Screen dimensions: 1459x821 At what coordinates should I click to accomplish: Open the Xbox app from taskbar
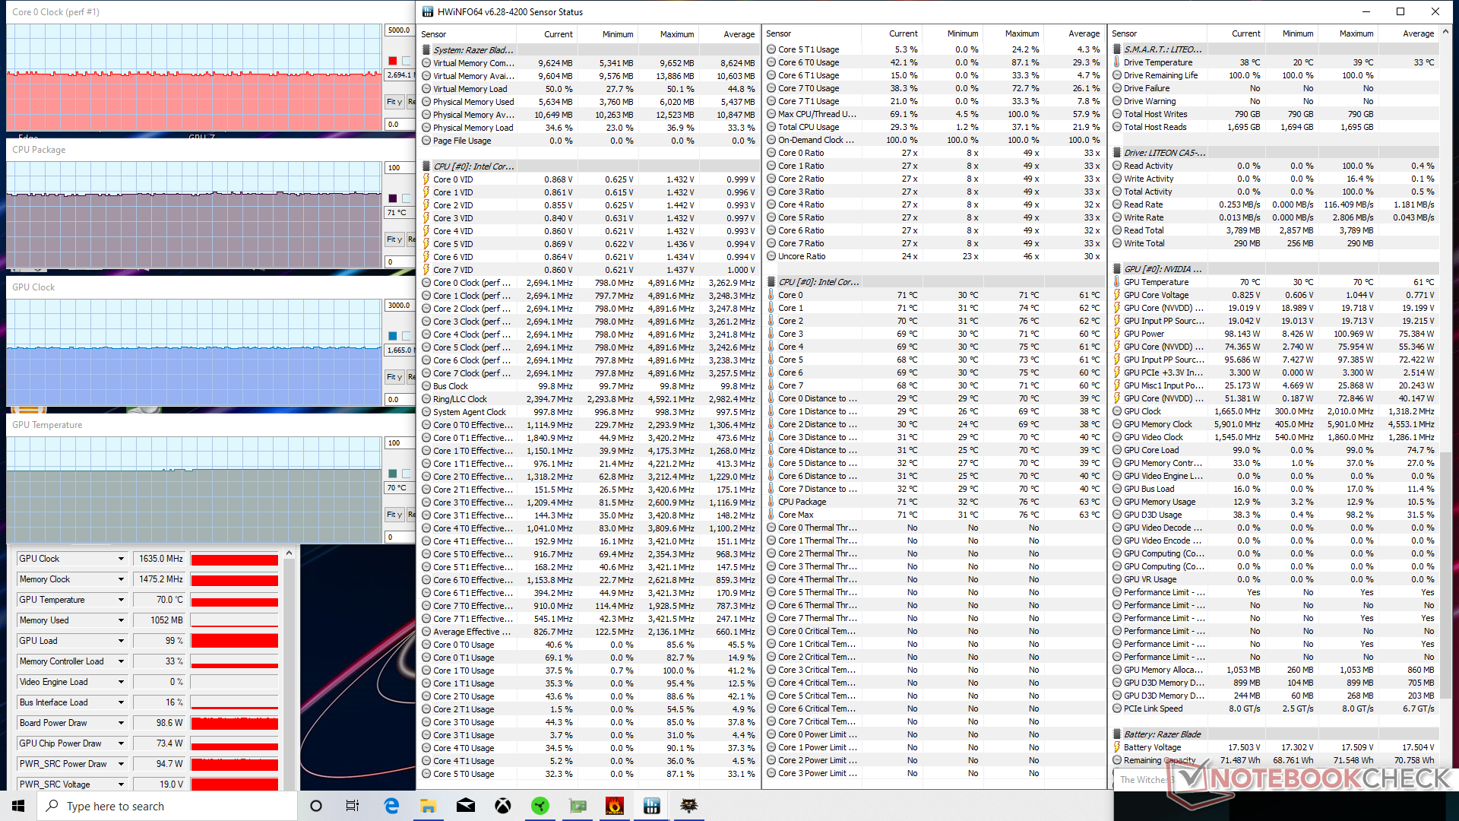tap(503, 806)
